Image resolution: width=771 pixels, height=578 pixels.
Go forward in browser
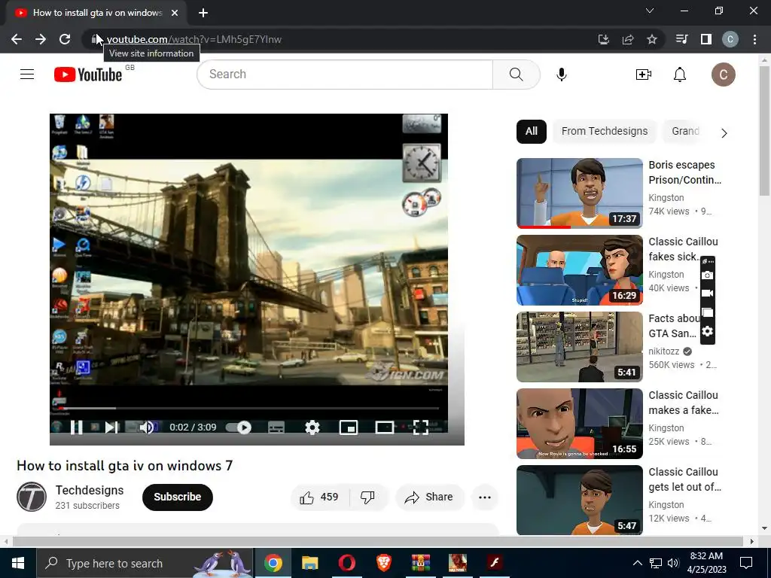tap(41, 39)
